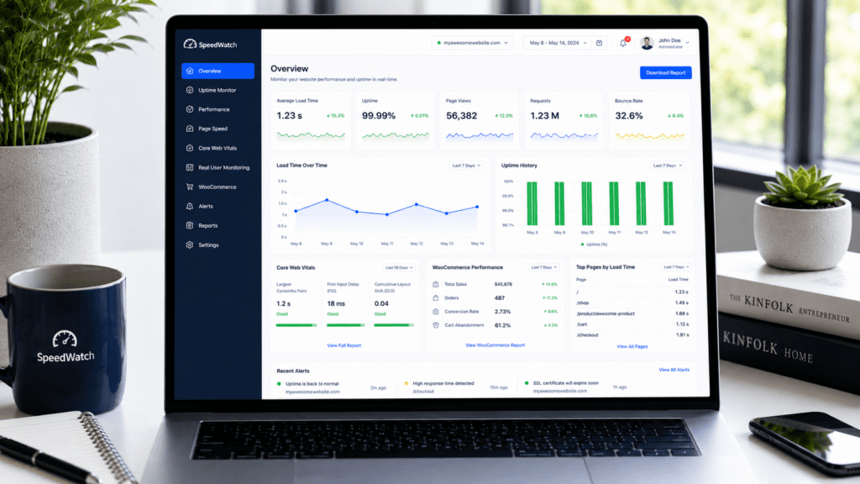Click the Alerts bell icon in sidebar

coord(190,207)
